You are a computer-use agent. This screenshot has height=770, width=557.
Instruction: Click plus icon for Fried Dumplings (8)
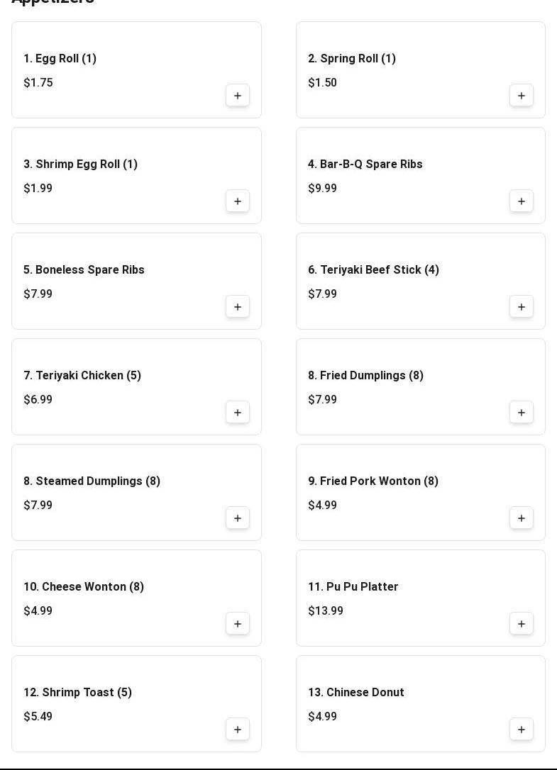522,413
